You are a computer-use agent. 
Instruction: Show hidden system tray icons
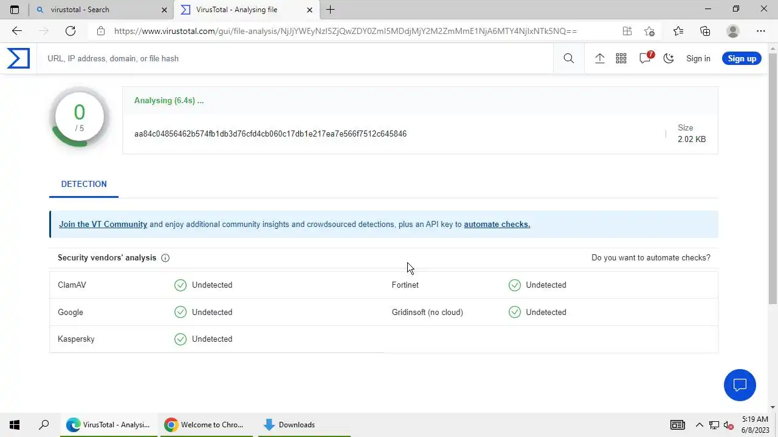coord(699,425)
